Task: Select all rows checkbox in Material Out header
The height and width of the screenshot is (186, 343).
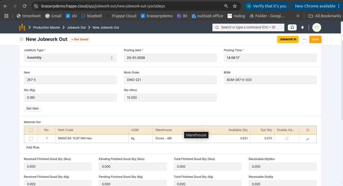Action: (31, 130)
